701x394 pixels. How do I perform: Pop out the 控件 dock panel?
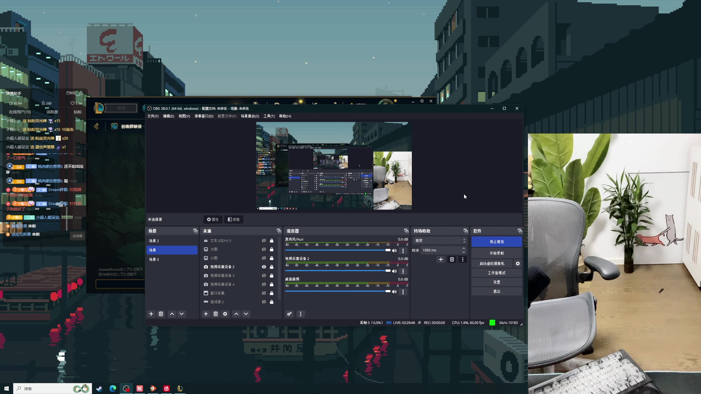click(x=520, y=231)
